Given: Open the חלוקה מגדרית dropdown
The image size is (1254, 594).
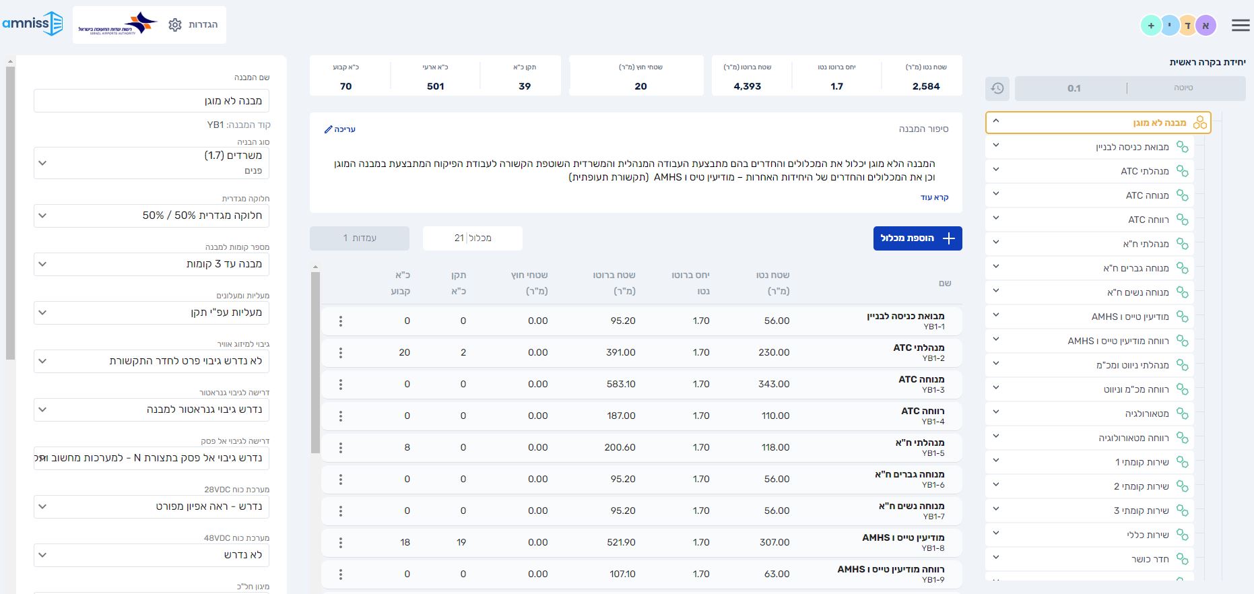Looking at the screenshot, I should pyautogui.click(x=152, y=216).
